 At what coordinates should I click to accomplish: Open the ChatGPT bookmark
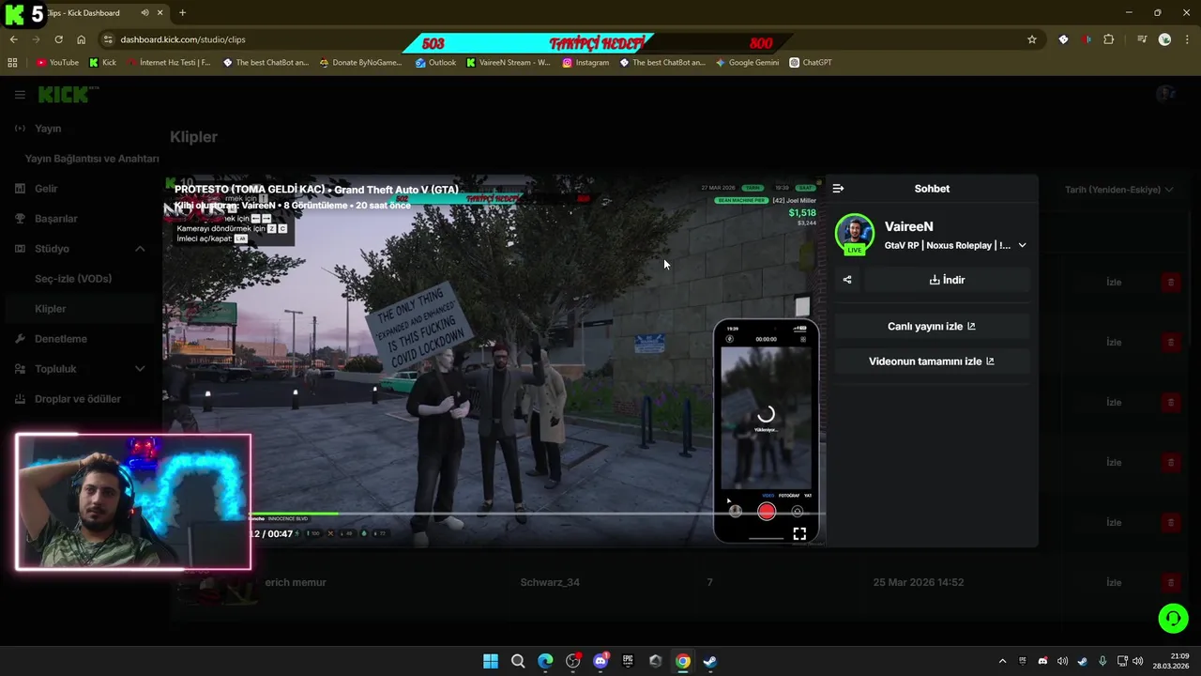coord(811,63)
